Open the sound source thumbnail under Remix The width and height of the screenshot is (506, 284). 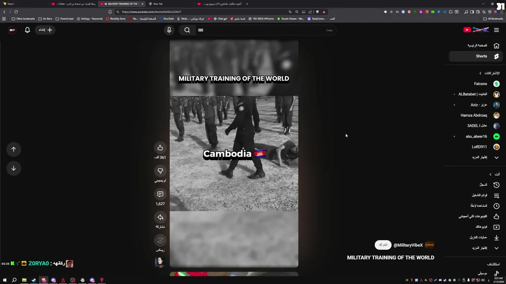(x=160, y=262)
